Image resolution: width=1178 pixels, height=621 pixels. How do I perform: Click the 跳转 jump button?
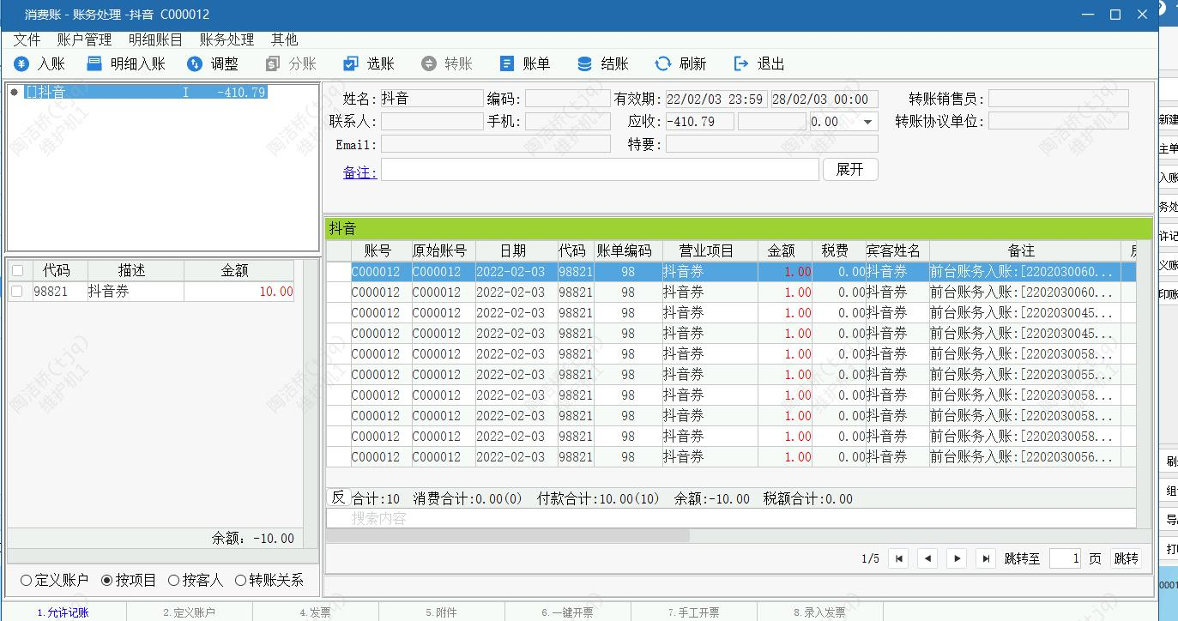pyautogui.click(x=1126, y=558)
